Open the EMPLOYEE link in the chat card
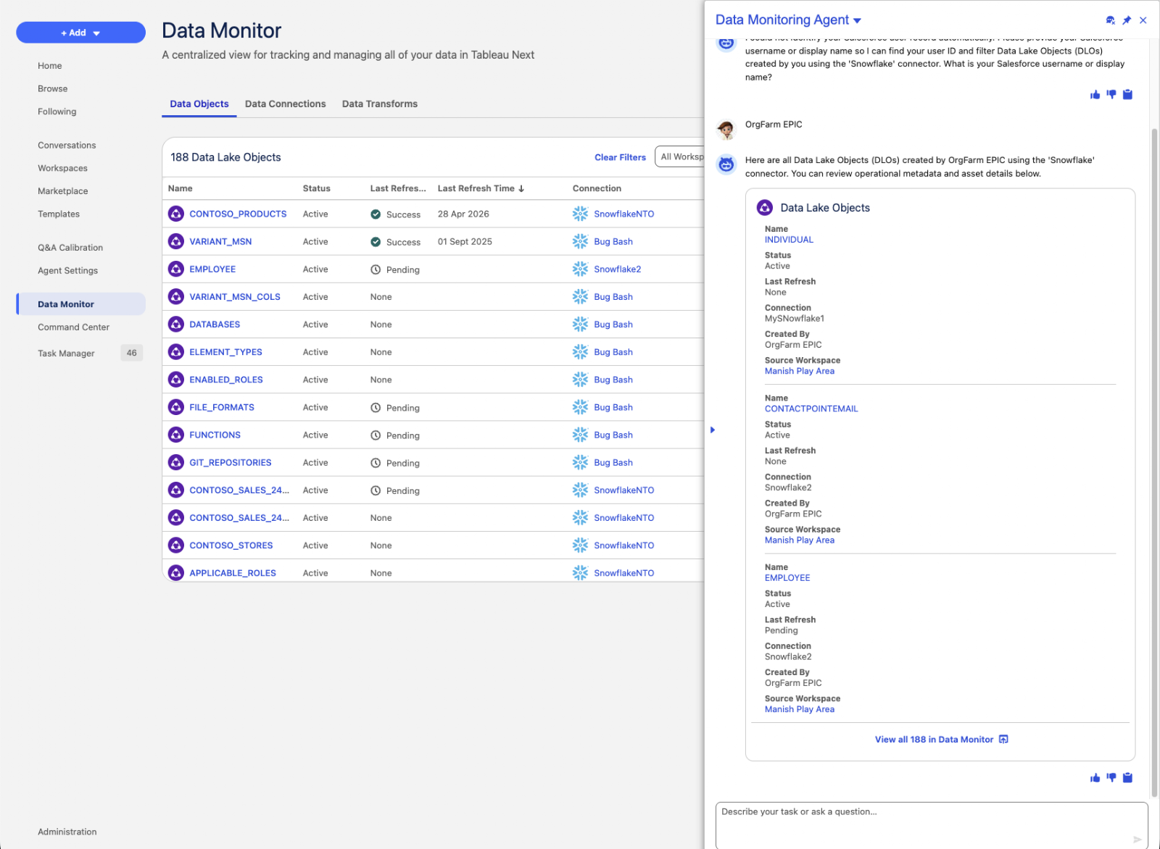 [787, 578]
